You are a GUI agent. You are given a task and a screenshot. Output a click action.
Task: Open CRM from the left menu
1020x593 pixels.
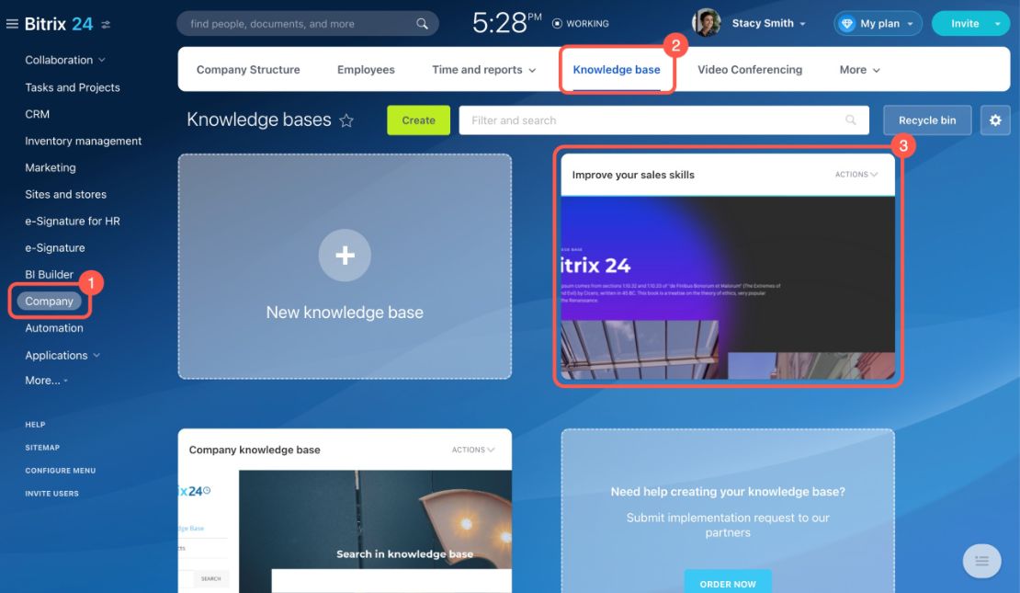[x=37, y=114]
